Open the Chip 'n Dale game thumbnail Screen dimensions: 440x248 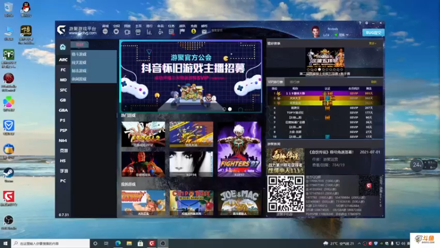[x=191, y=203]
